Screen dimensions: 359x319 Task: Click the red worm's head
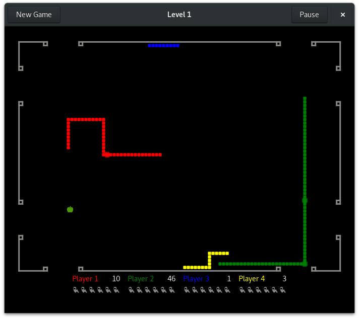(106, 154)
